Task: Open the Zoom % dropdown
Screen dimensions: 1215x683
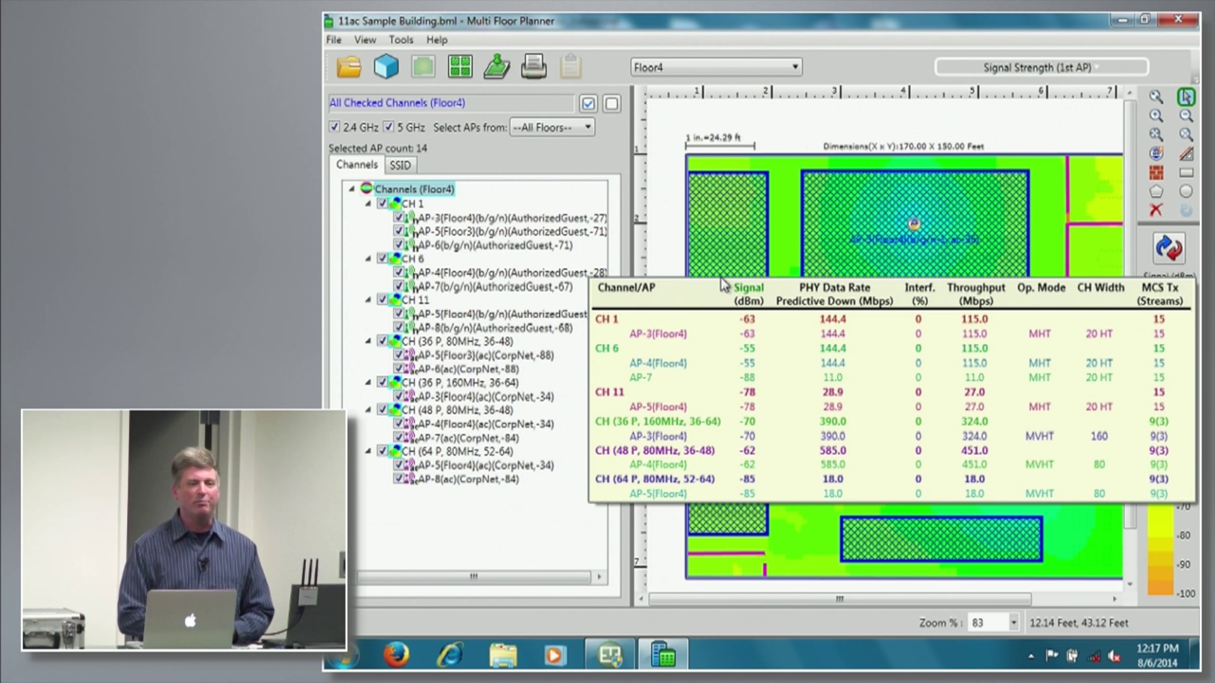Action: tap(1014, 623)
